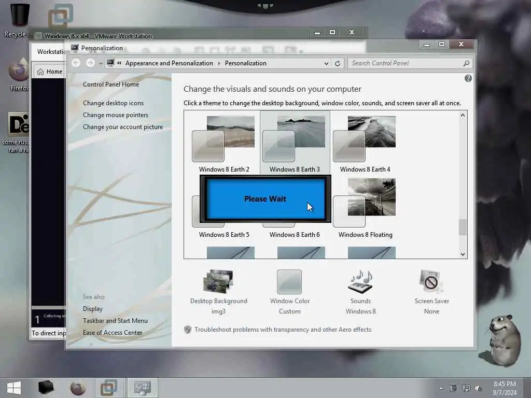Open the Windows Start button
The image size is (531, 398).
14,388
